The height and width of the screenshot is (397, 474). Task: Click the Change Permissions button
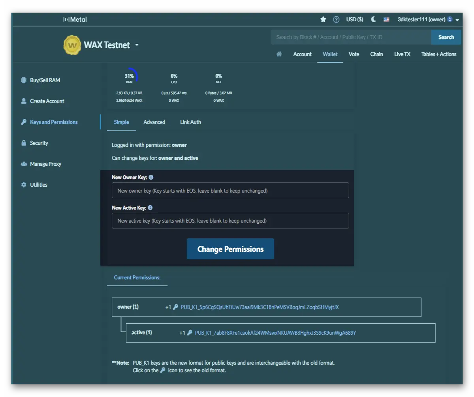[x=230, y=249]
